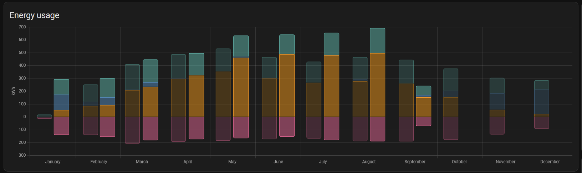Click the 700 tick on y-axis
This screenshot has height=173, width=582.
[x=22, y=27]
